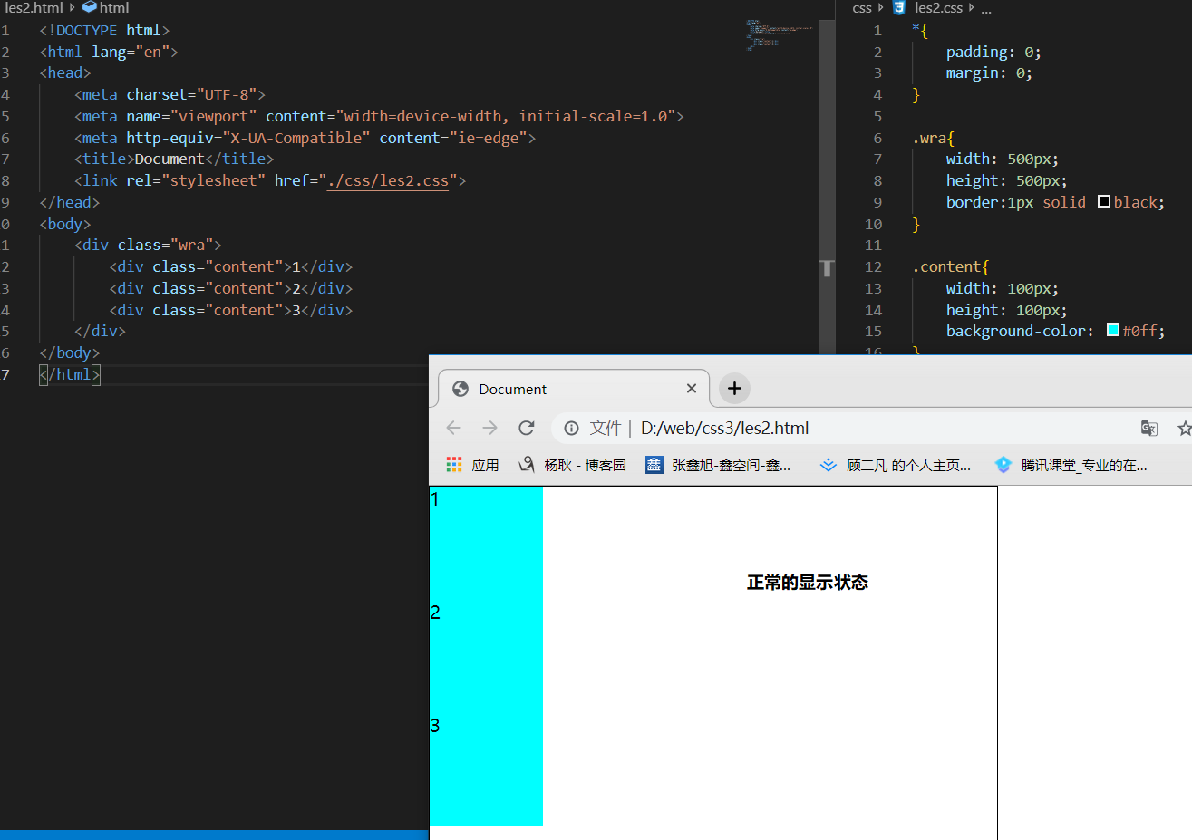Bookmark page with star icon
This screenshot has width=1192, height=840.
pyautogui.click(x=1184, y=428)
